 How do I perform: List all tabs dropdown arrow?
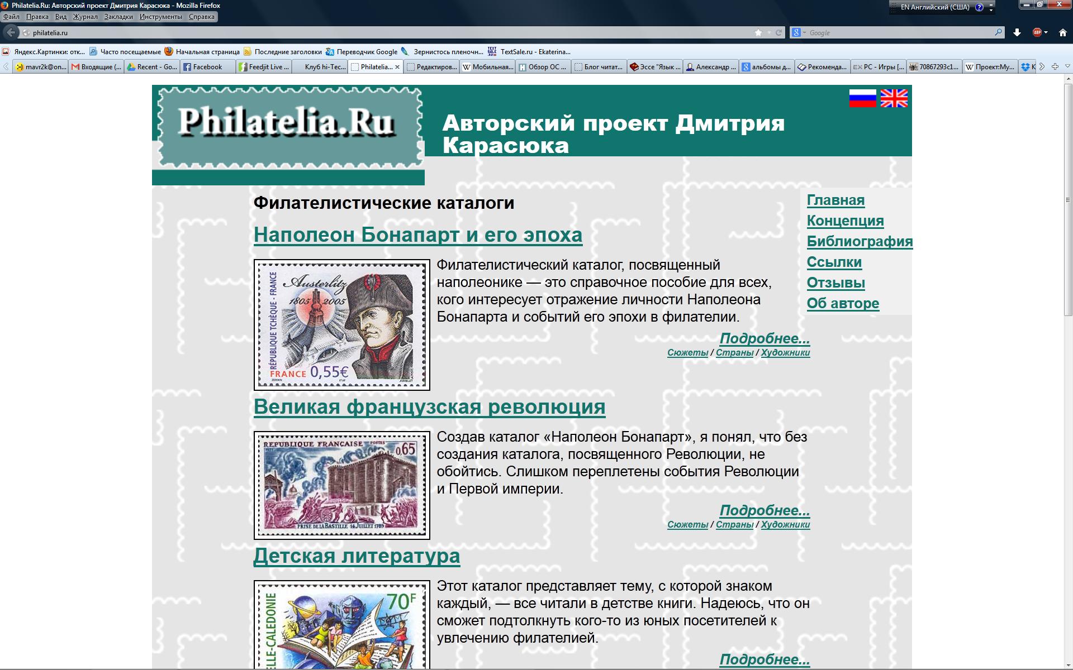coord(1067,66)
